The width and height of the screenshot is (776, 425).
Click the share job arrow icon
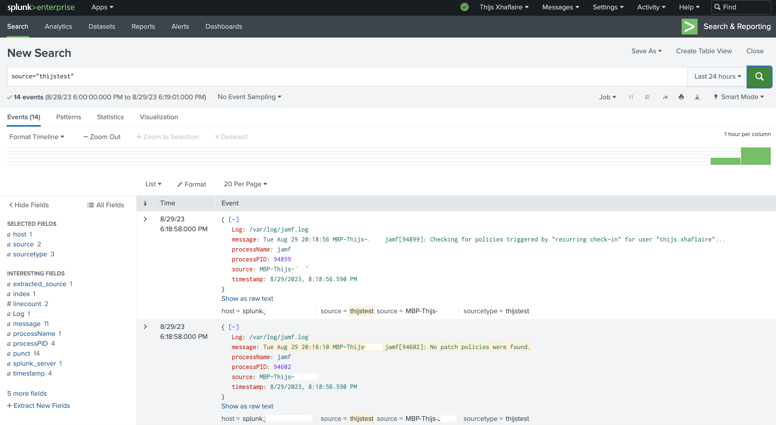tap(665, 97)
